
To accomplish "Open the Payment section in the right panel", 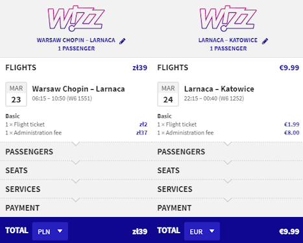I will 228,208.
